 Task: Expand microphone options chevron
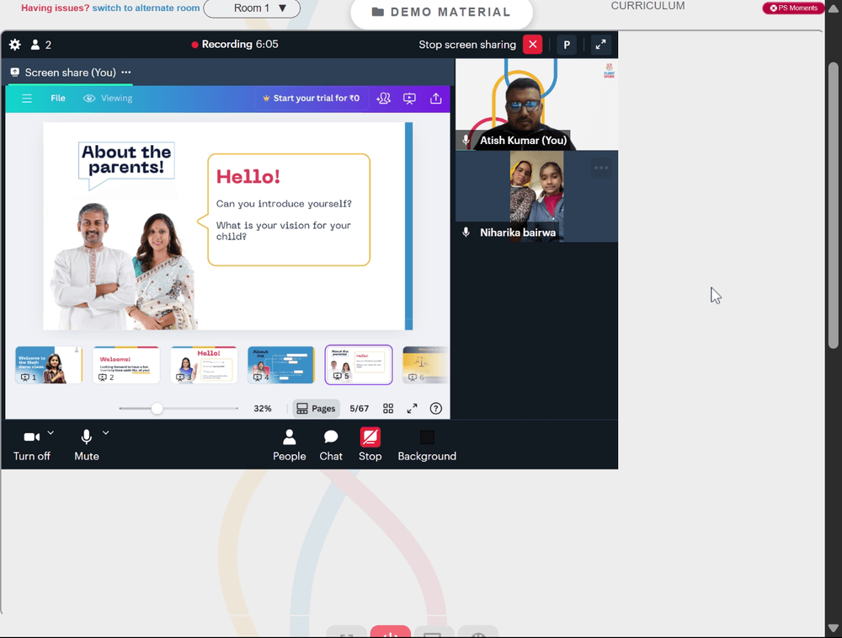106,432
